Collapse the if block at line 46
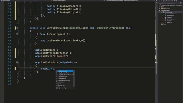183x103 pixels. (x=17, y=34)
